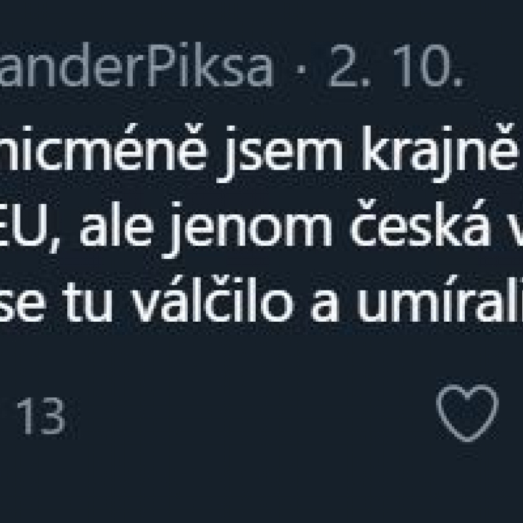The height and width of the screenshot is (523, 523).
Task: Click the word "se" starting the last line
Action: (x=22, y=305)
